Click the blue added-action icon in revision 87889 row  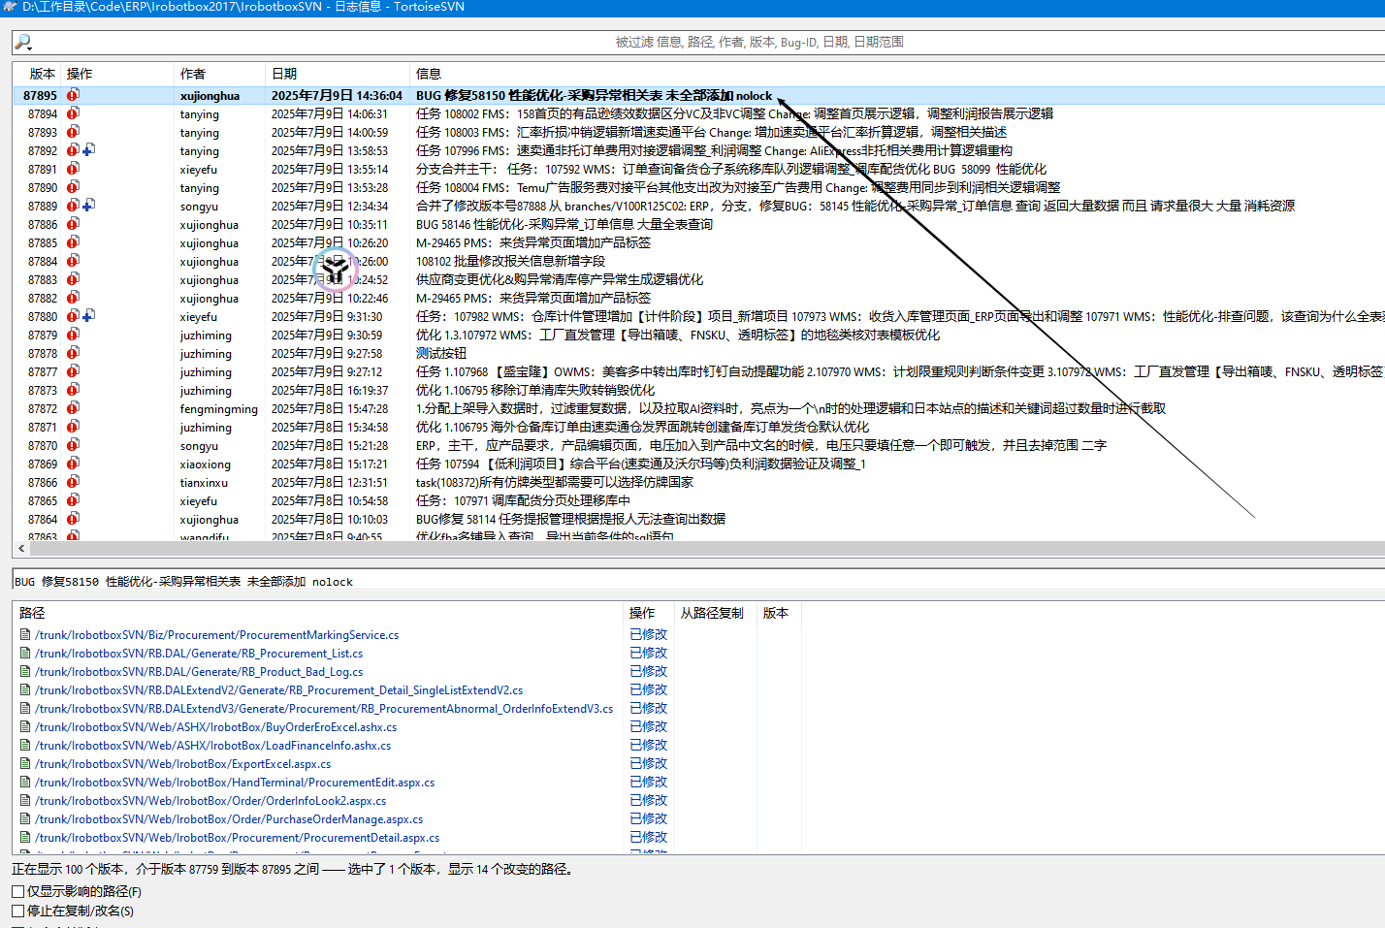(x=88, y=206)
